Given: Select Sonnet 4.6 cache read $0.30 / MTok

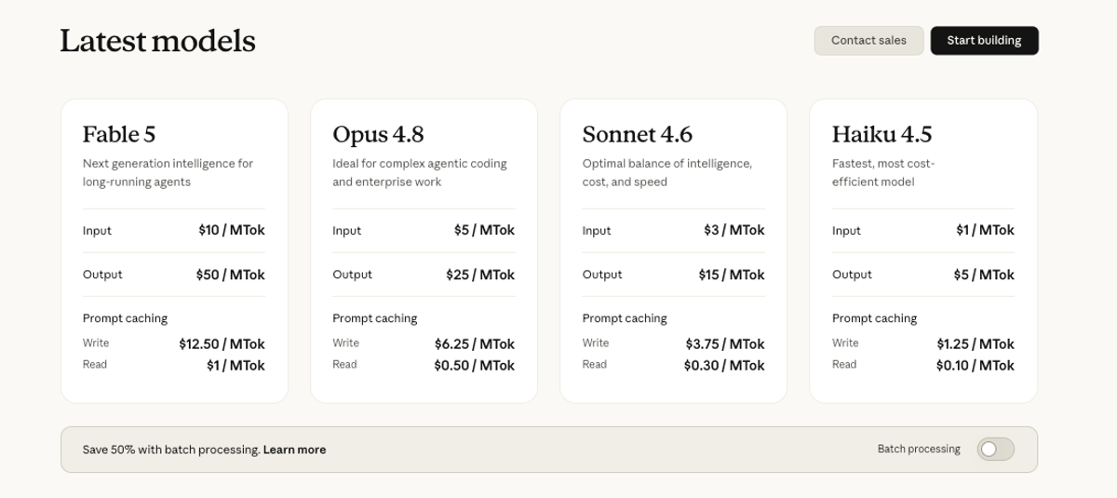Looking at the screenshot, I should point(724,365).
